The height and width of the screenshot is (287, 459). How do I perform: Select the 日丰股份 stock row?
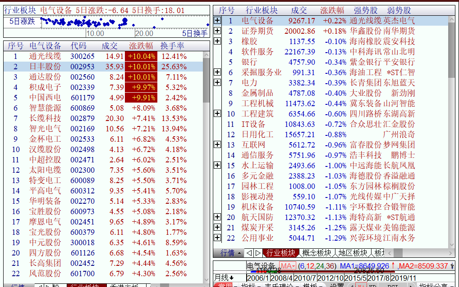pos(103,67)
